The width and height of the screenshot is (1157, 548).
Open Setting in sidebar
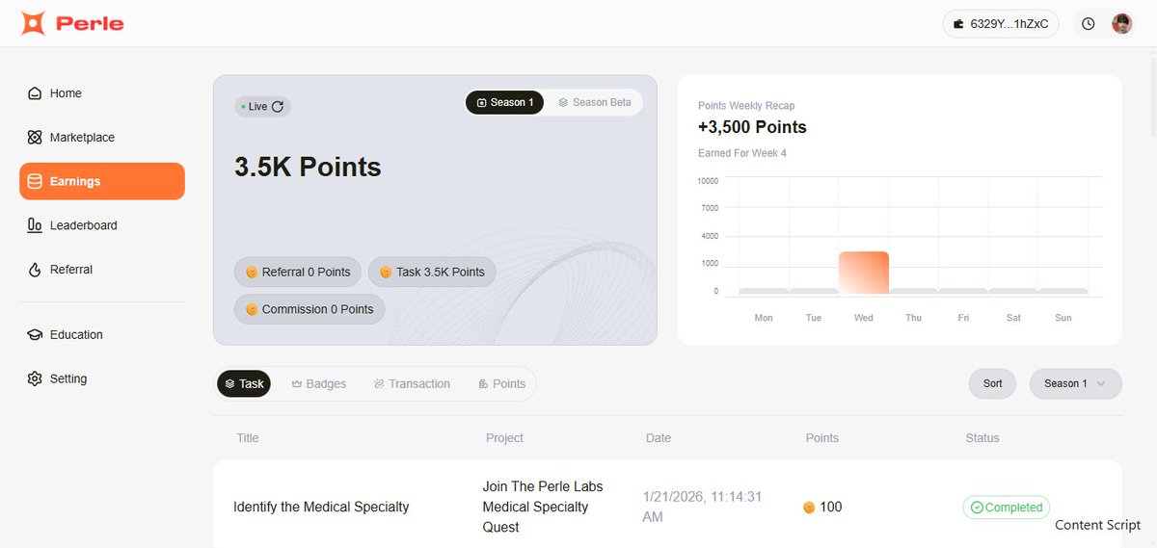click(102, 378)
